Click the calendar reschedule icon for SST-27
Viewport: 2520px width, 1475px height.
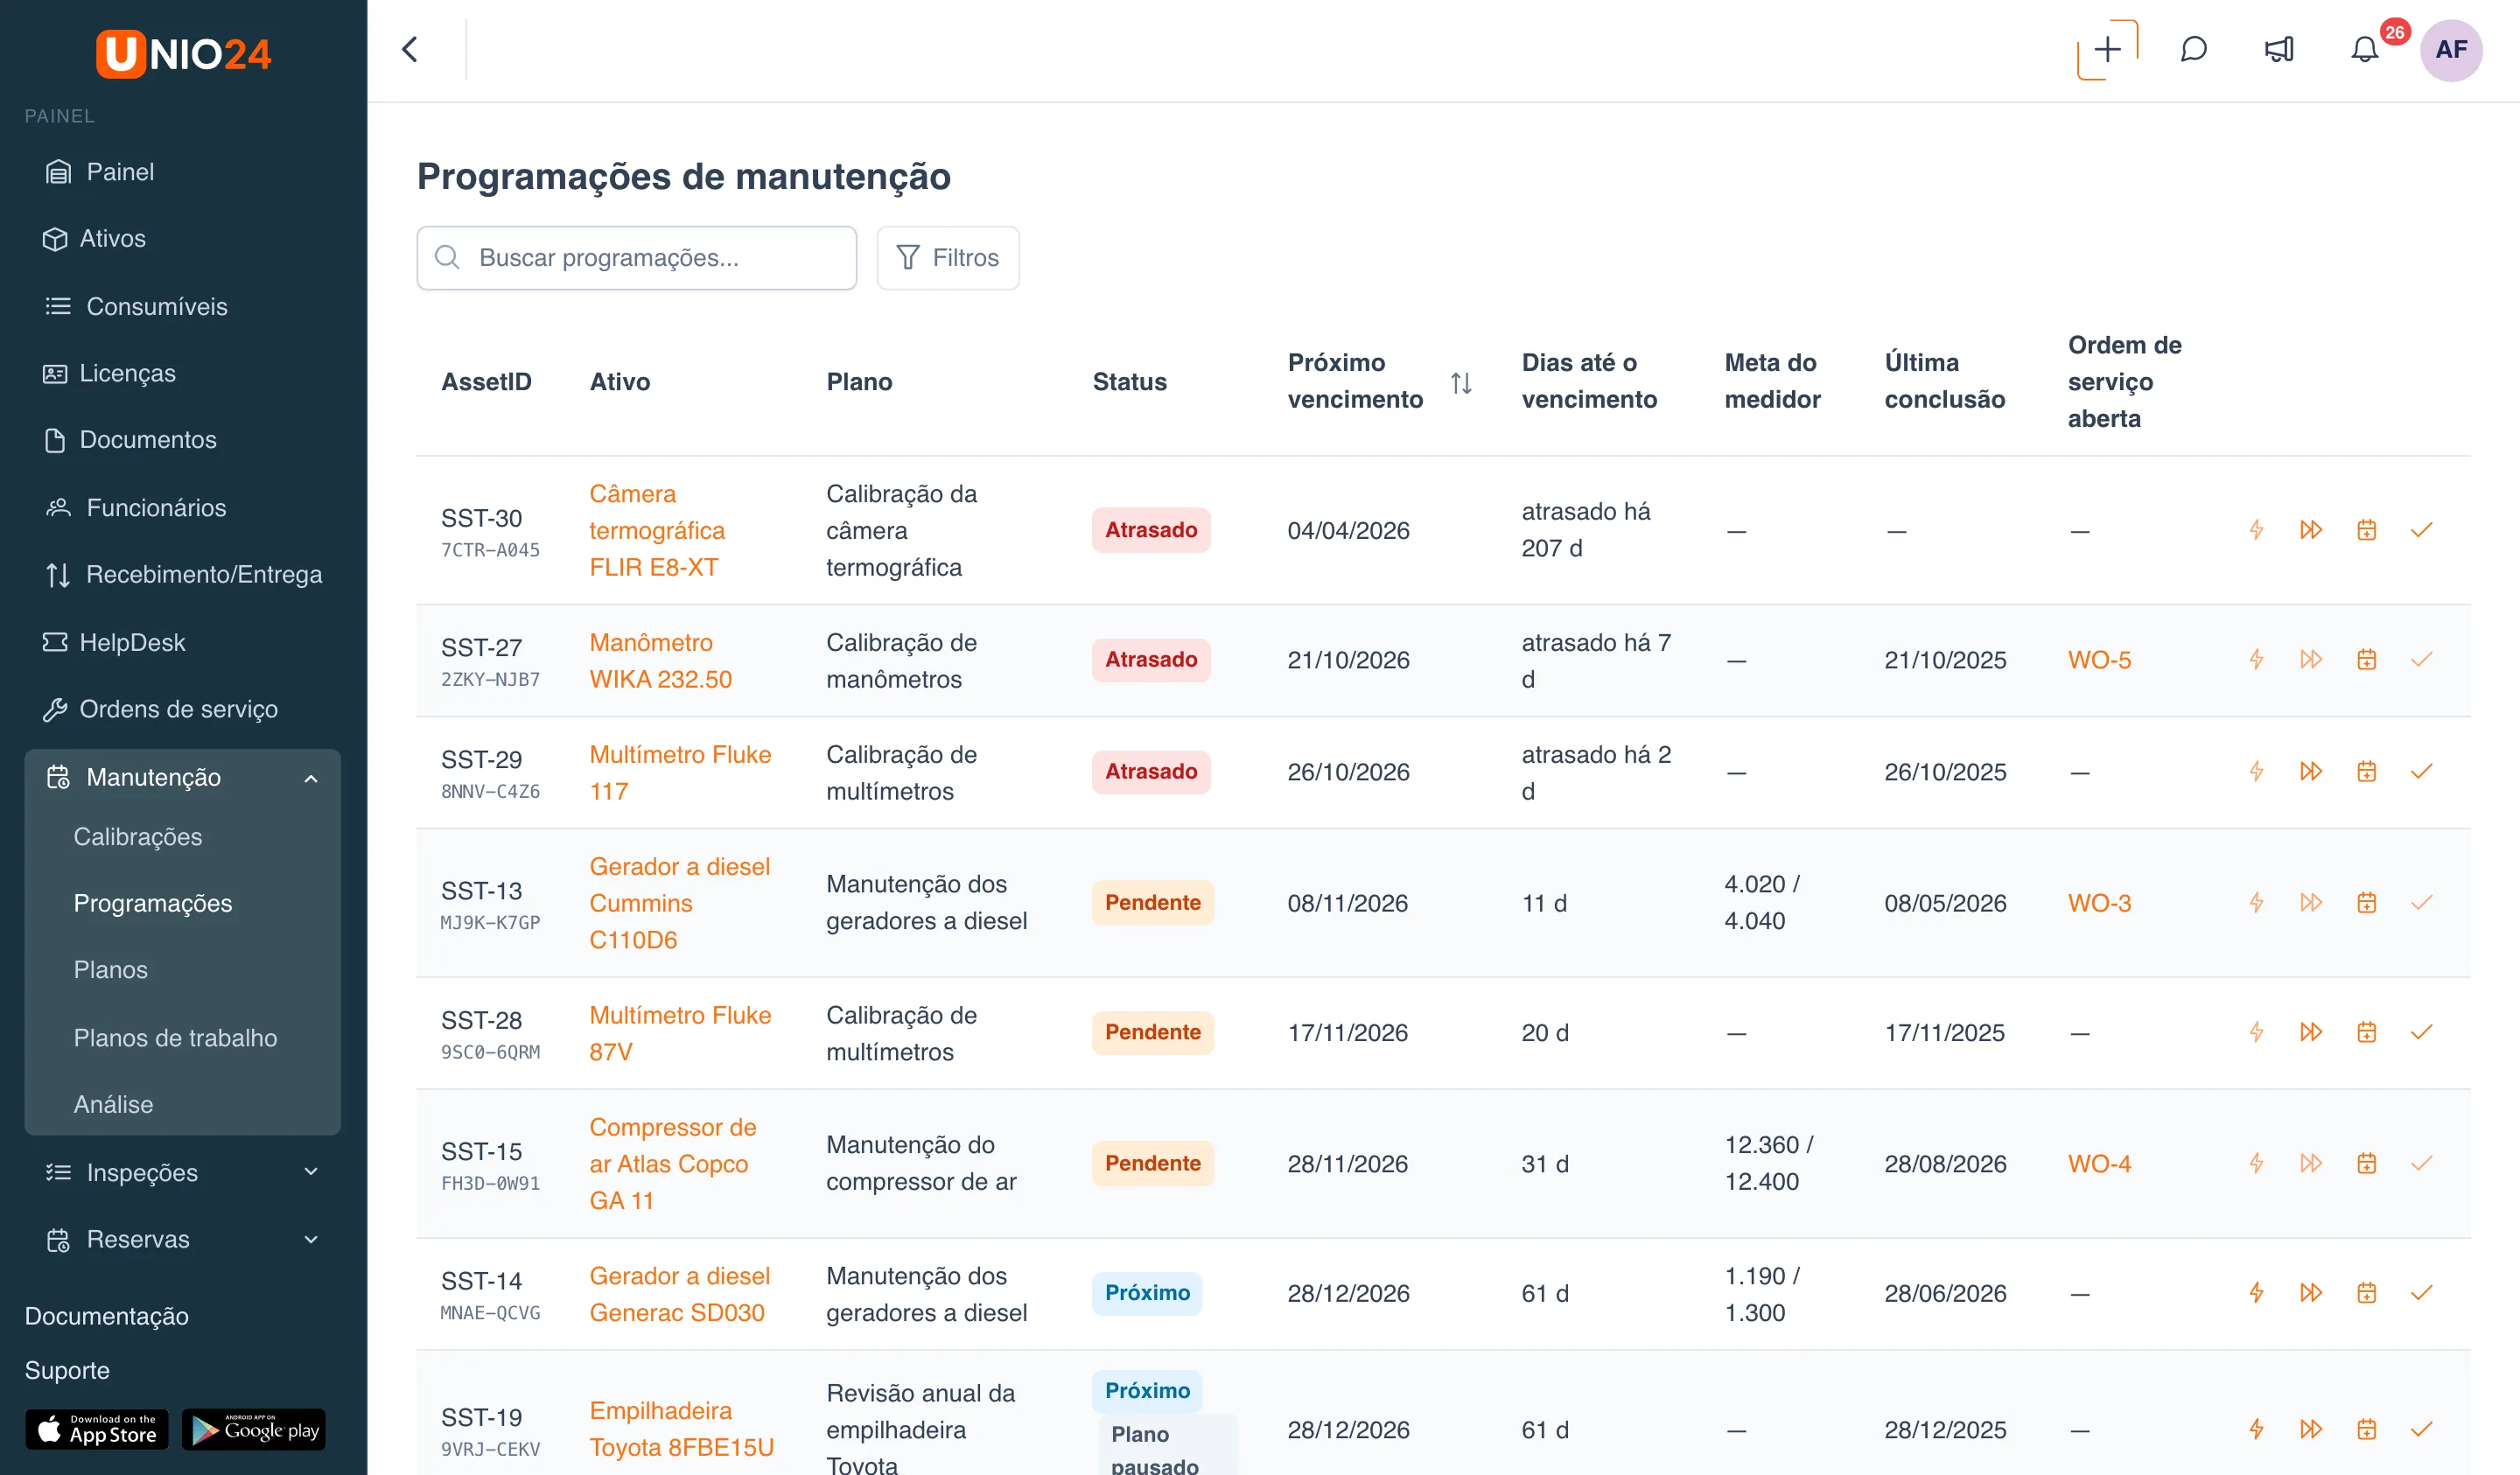(2366, 659)
